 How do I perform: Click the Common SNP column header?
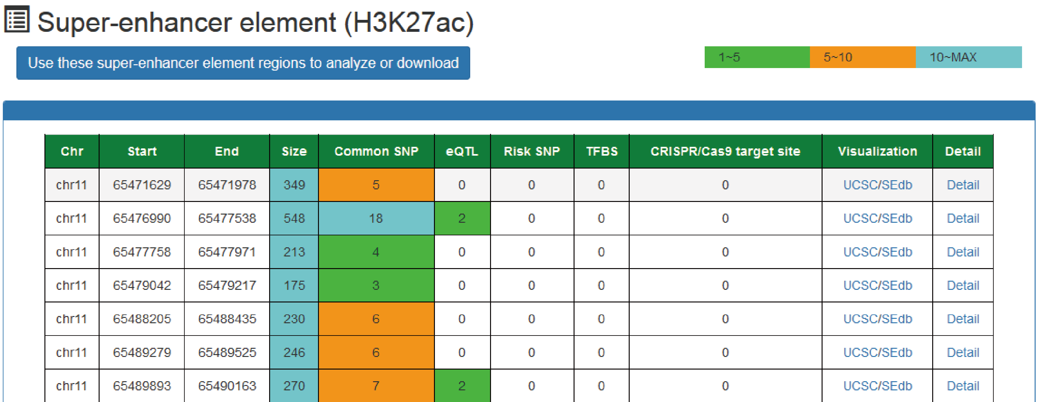click(x=376, y=151)
